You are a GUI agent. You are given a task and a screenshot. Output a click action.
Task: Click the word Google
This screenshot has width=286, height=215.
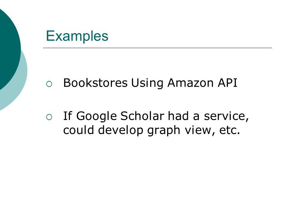coord(97,117)
